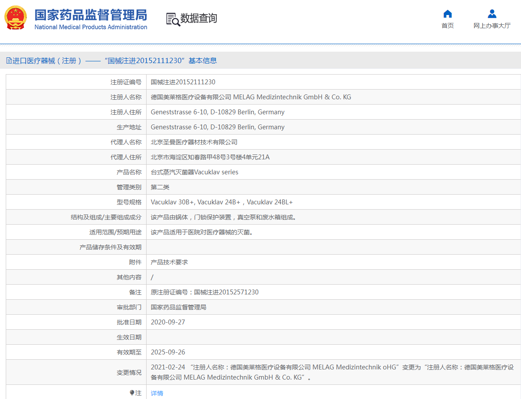The height and width of the screenshot is (399, 521).
Task: Click 国家药品监督管理局 site title
Action: click(91, 15)
